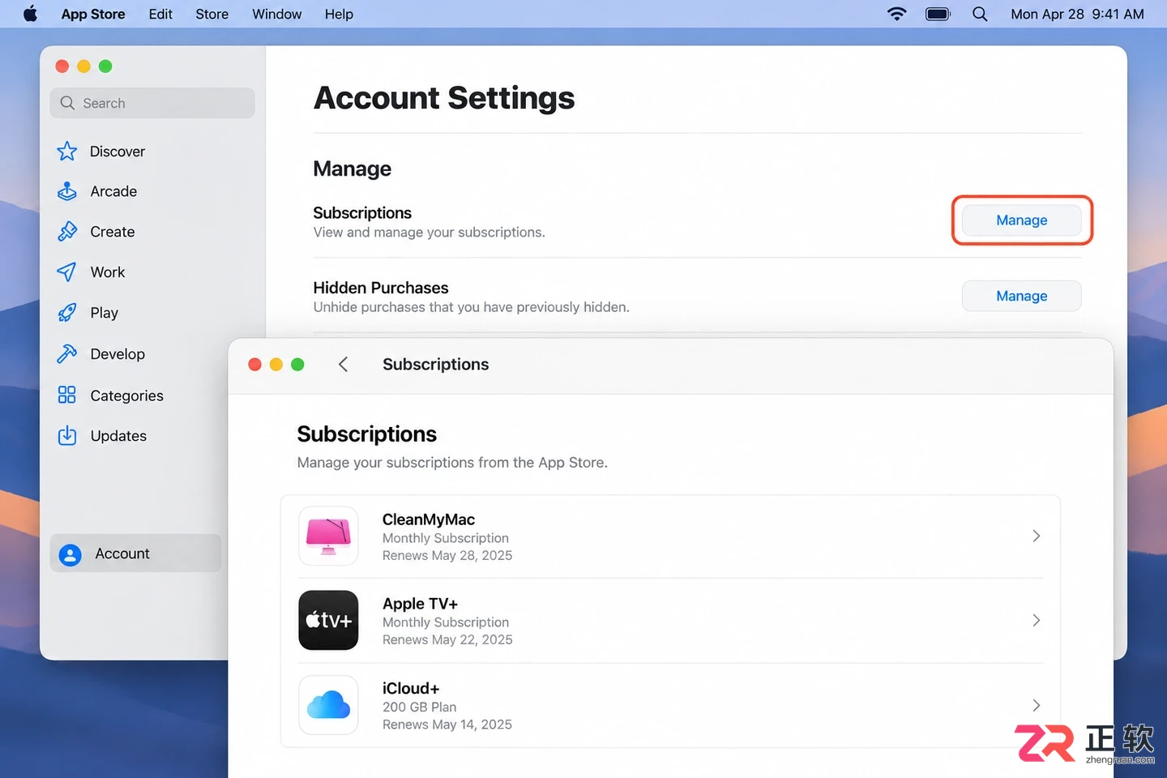Click Manage button for Hidden Purchases
The height and width of the screenshot is (778, 1167).
(1021, 296)
